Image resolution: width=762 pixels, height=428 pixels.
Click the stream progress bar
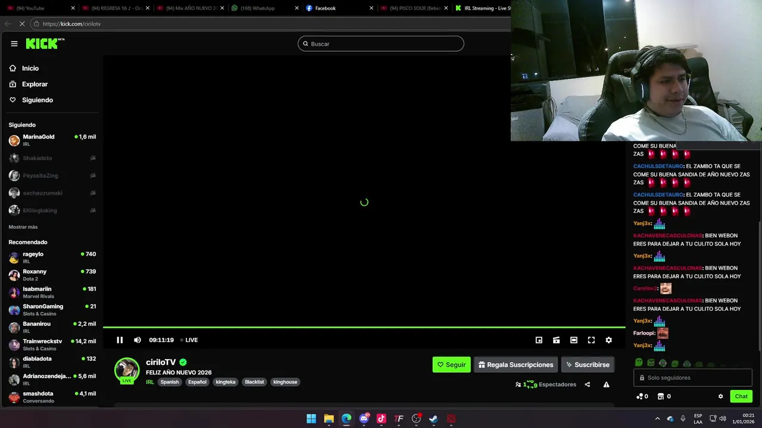pyautogui.click(x=364, y=327)
